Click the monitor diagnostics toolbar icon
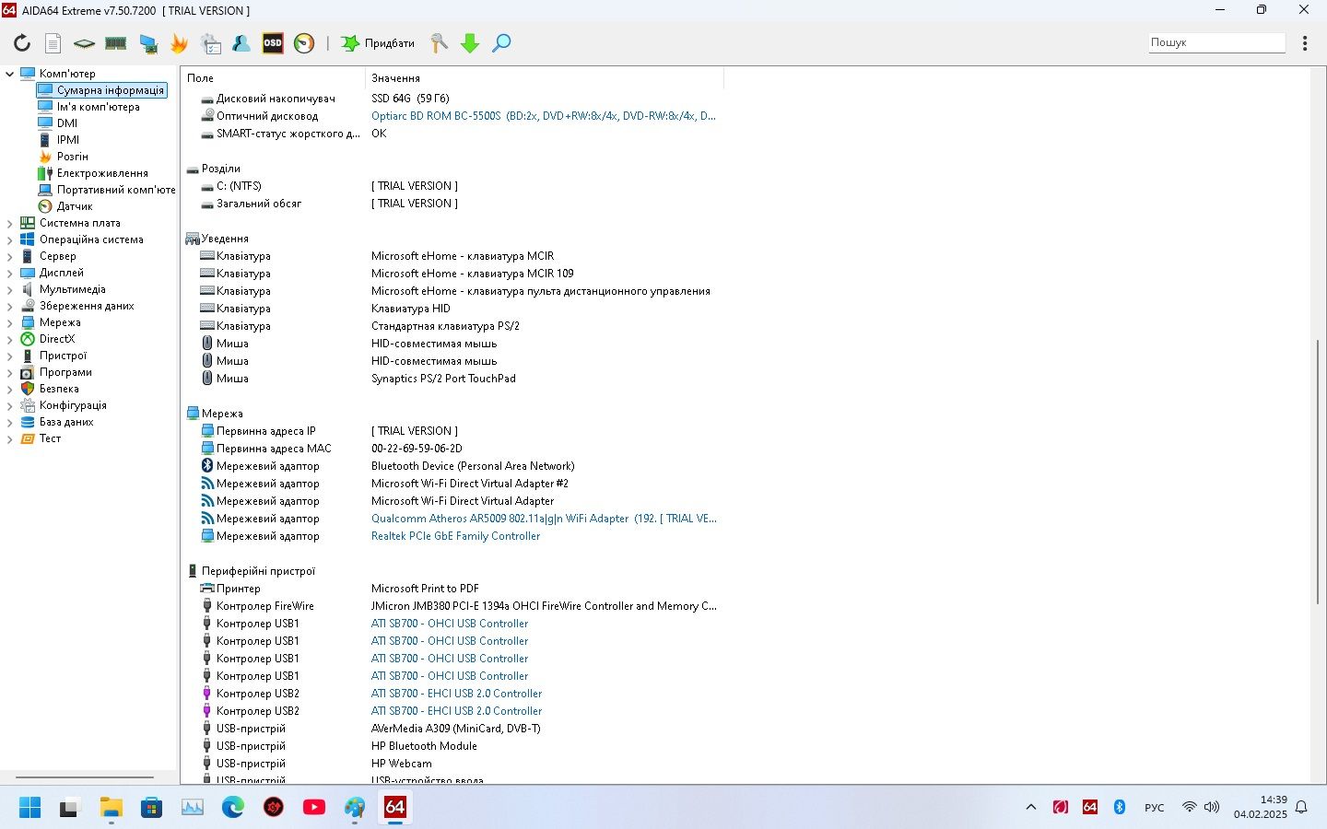 tap(147, 43)
